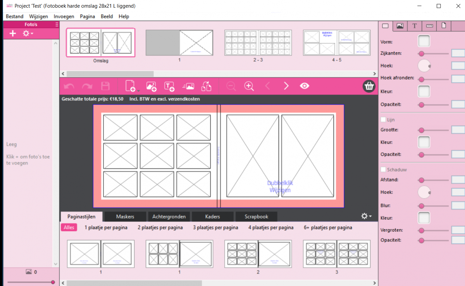Select the Alles filter button
The image size is (465, 286).
(x=69, y=227)
